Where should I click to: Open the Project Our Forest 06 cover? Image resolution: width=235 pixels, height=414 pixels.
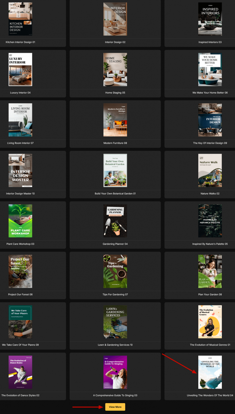[20, 271]
